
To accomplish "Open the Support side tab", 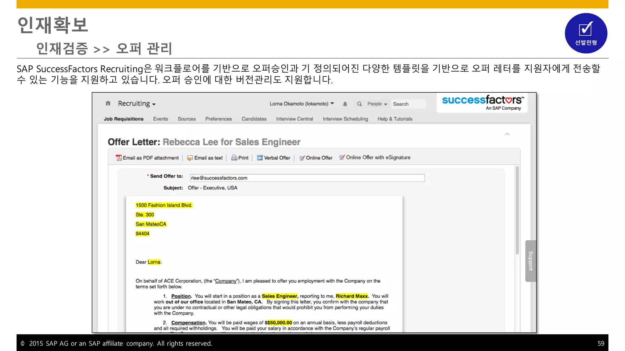I will click(531, 261).
